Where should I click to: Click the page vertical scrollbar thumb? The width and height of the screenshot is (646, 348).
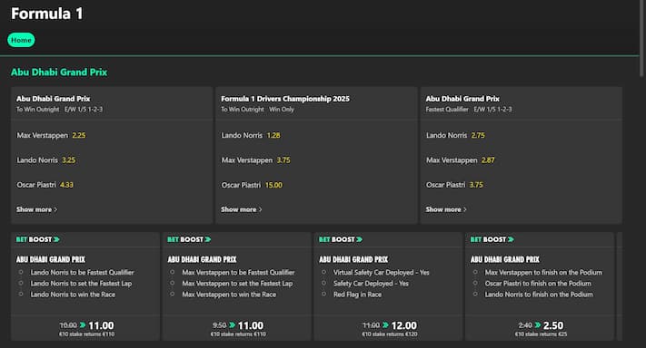tap(641, 38)
